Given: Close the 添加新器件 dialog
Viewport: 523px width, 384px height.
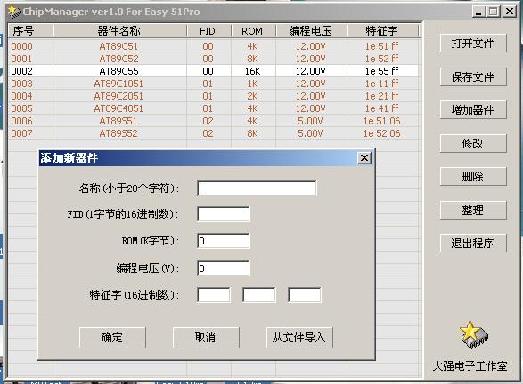Looking at the screenshot, I should point(364,157).
